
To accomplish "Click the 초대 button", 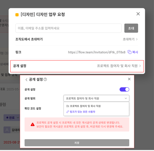I will click(131, 28).
